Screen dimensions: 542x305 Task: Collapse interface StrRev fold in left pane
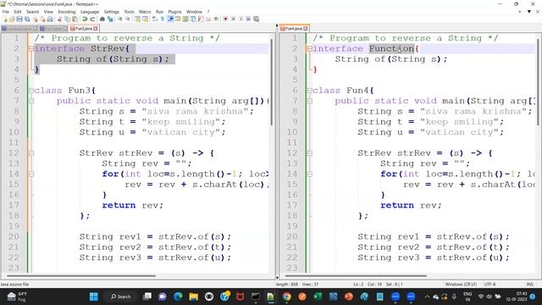pyautogui.click(x=31, y=49)
